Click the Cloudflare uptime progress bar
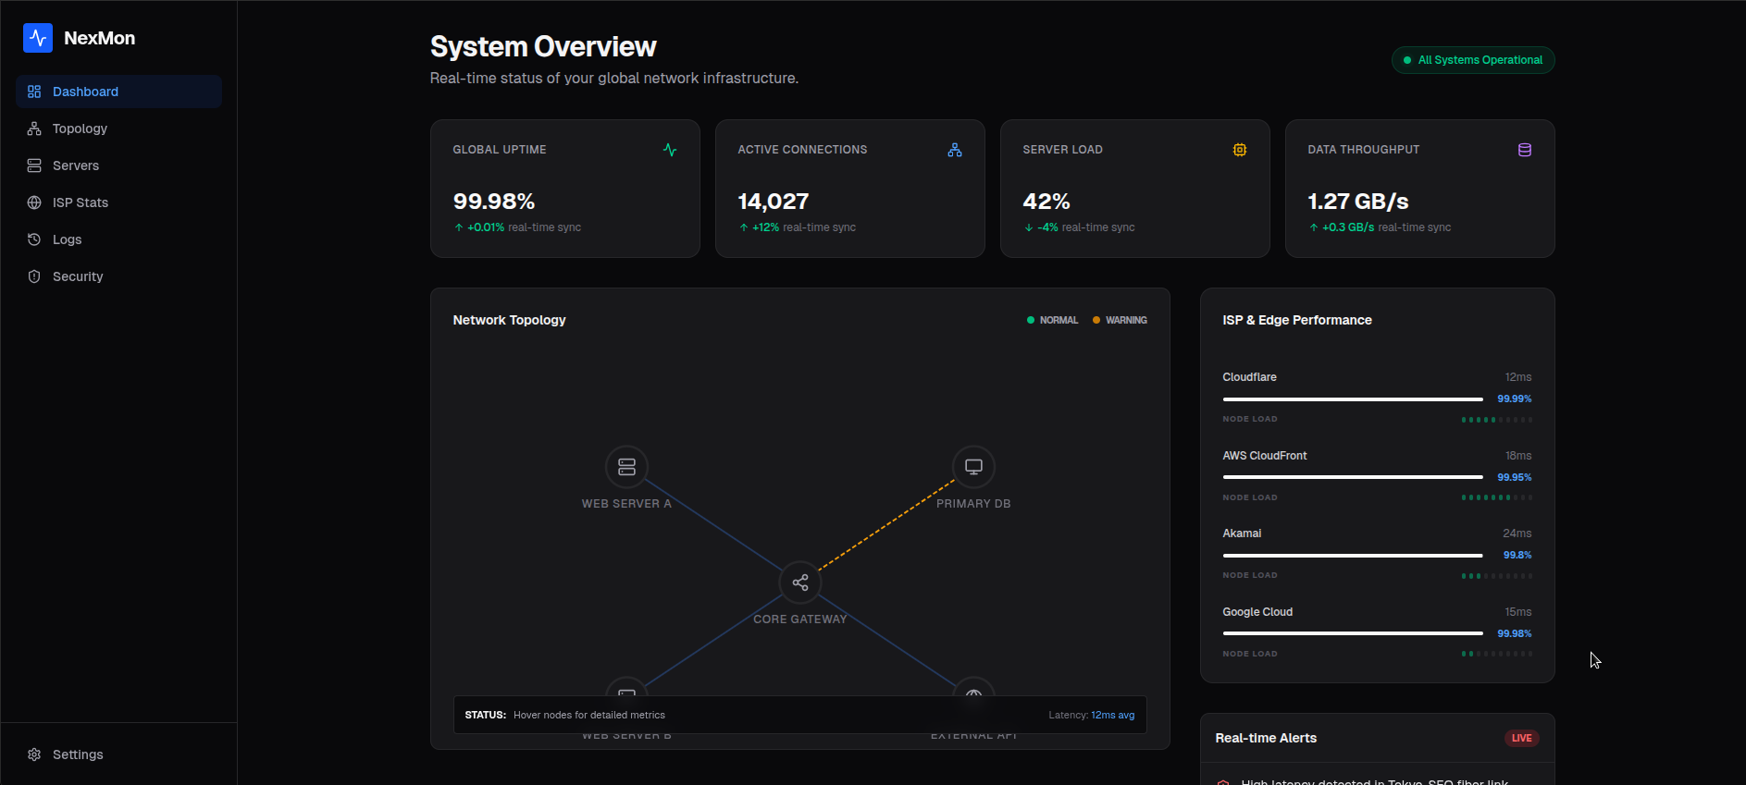 pos(1353,399)
